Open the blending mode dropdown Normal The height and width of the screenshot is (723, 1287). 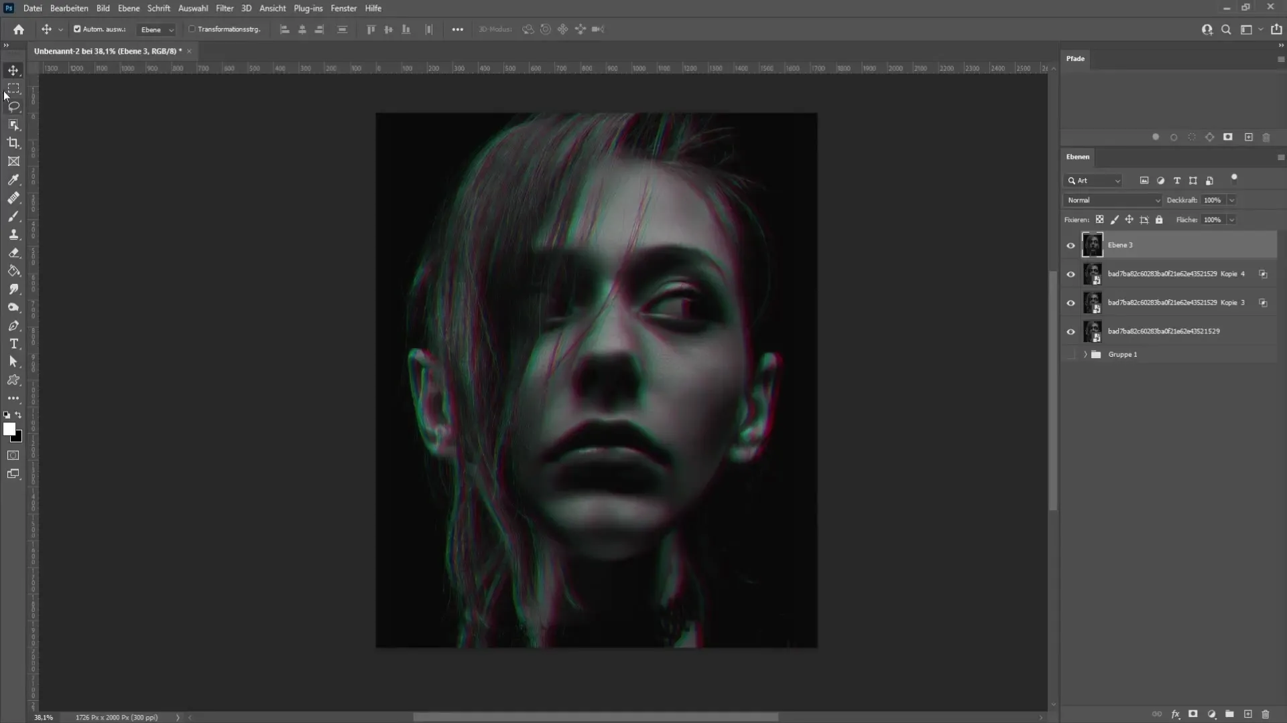point(1111,200)
